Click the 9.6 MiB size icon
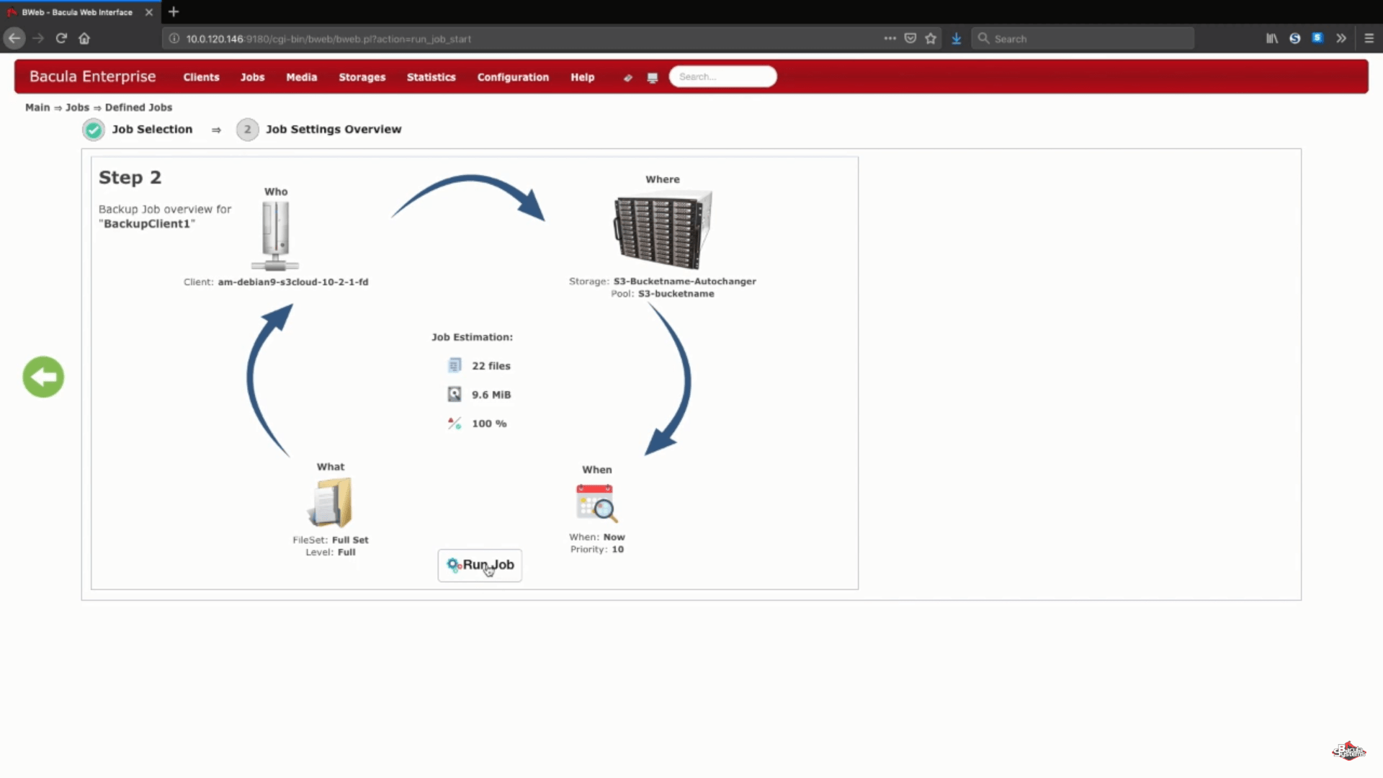 pyautogui.click(x=455, y=394)
